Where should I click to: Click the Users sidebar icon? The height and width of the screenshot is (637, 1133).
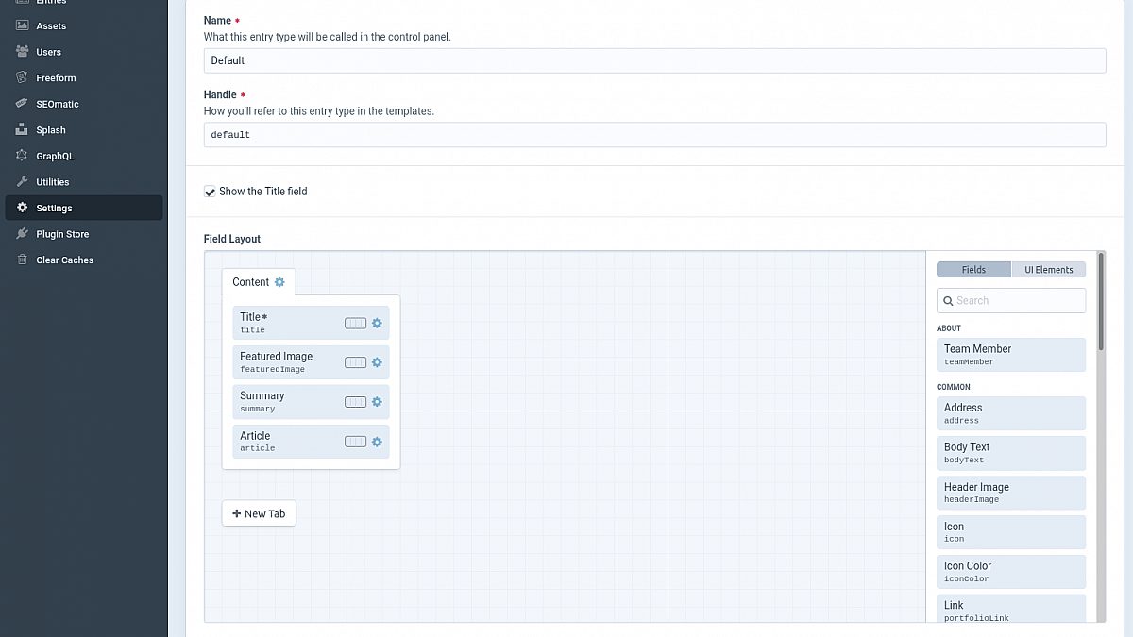tap(22, 52)
